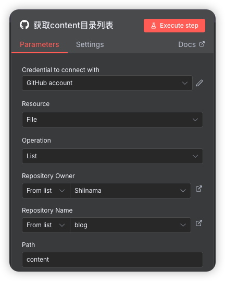Expand the GitHub account credential dropdown
The image size is (225, 281).
click(x=107, y=83)
